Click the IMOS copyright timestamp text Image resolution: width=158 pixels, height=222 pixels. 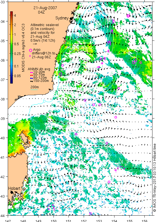[155, 178]
